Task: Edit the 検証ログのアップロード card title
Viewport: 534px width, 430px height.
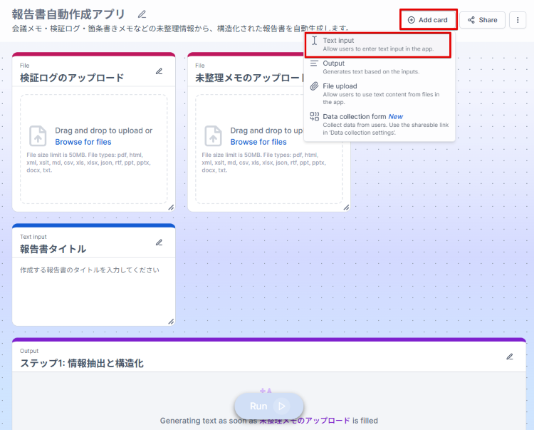Action: [x=159, y=71]
